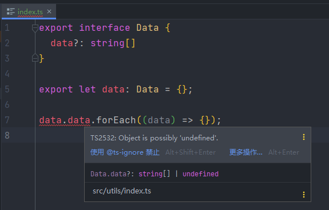Click 'string[]' type on line 2

[113, 43]
